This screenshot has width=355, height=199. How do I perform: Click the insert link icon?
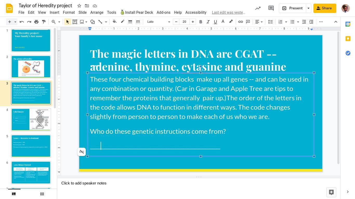point(240,22)
